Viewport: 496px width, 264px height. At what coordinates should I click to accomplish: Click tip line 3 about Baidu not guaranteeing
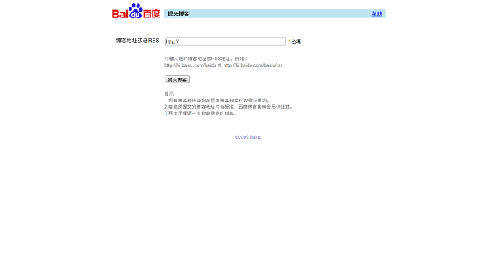pos(201,113)
